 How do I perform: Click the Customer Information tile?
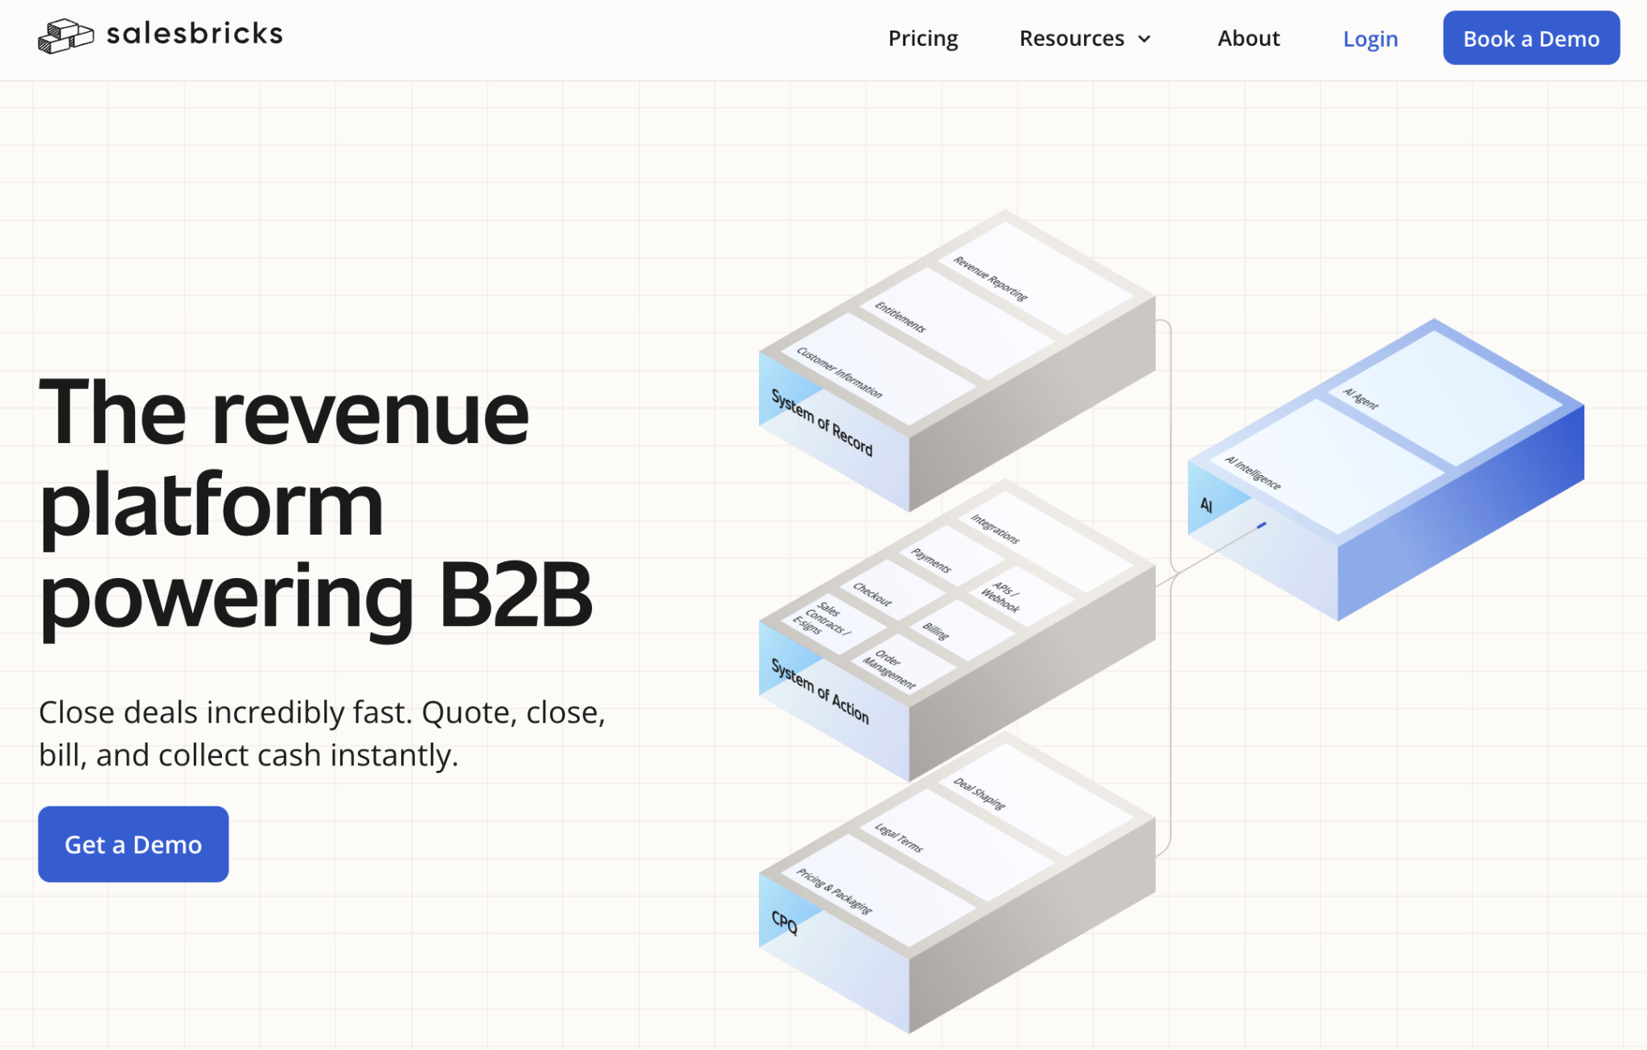(878, 369)
